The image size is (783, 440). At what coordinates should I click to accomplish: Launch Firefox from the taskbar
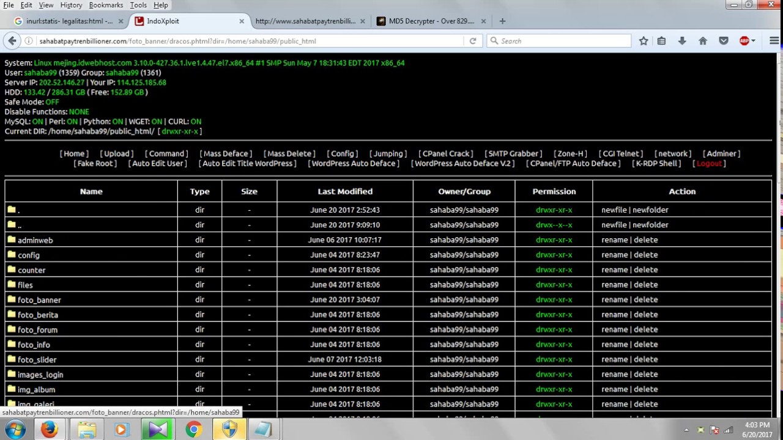point(50,430)
